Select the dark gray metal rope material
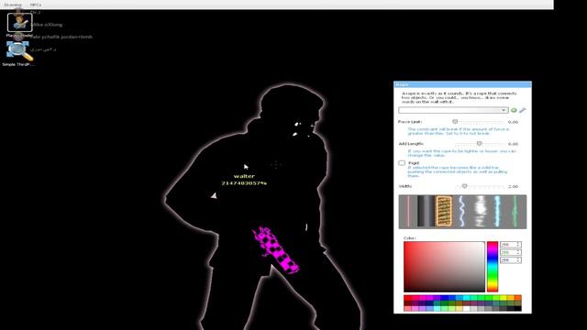587x330 pixels. (426, 212)
